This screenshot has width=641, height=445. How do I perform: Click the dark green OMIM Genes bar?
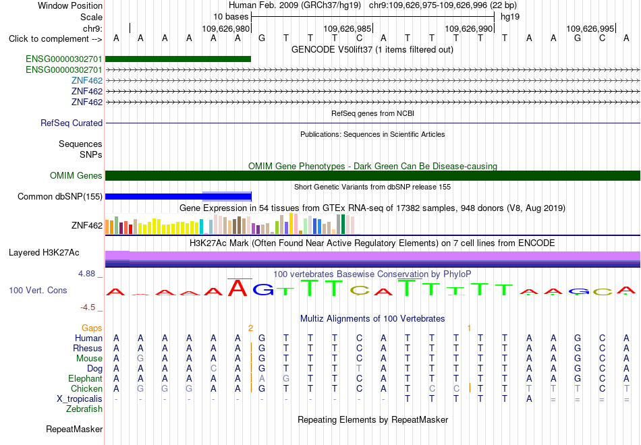(372, 176)
